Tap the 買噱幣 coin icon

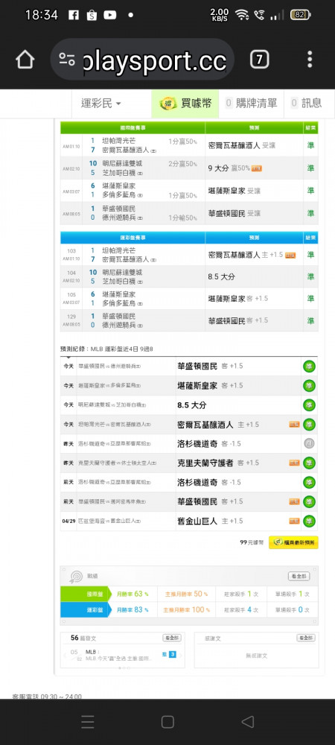pos(168,103)
